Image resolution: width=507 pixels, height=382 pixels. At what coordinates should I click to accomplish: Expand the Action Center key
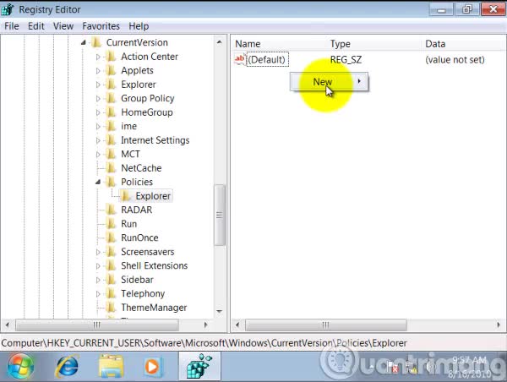[98, 57]
